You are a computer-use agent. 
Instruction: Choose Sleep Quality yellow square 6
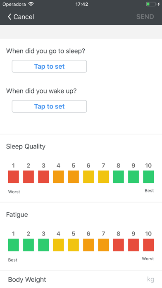click(x=88, y=177)
